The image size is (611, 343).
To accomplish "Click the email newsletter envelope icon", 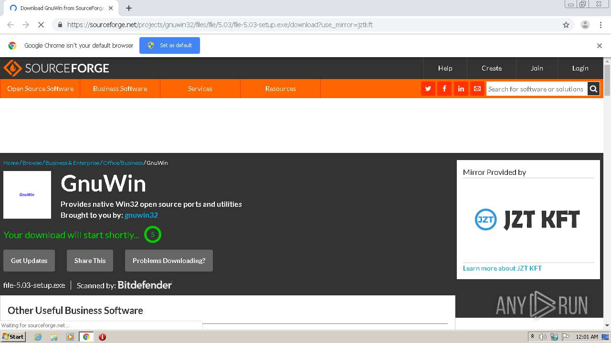I will click(x=477, y=89).
